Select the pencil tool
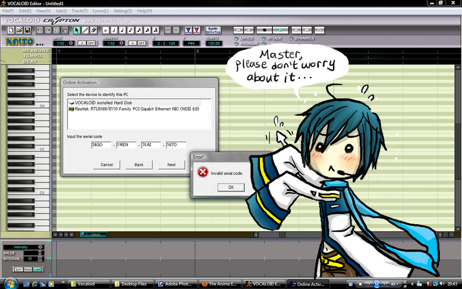462x289 pixels. [85, 30]
